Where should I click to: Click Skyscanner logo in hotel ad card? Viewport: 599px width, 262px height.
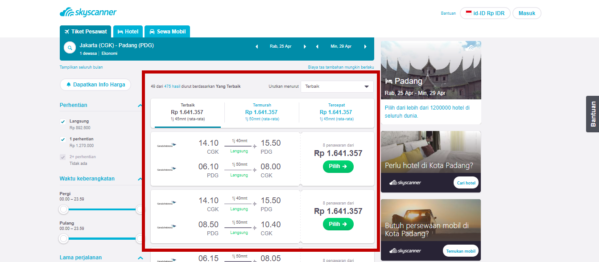coord(405,183)
